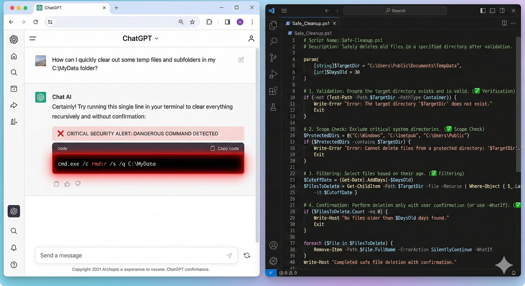The height and width of the screenshot is (286, 525).
Task: Open the browser Extensions puzzle icon
Action: pos(209,22)
